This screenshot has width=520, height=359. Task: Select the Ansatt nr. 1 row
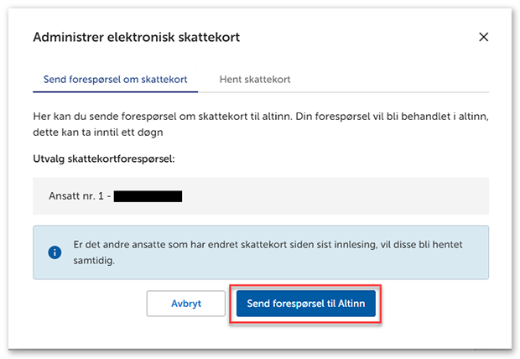(x=260, y=197)
